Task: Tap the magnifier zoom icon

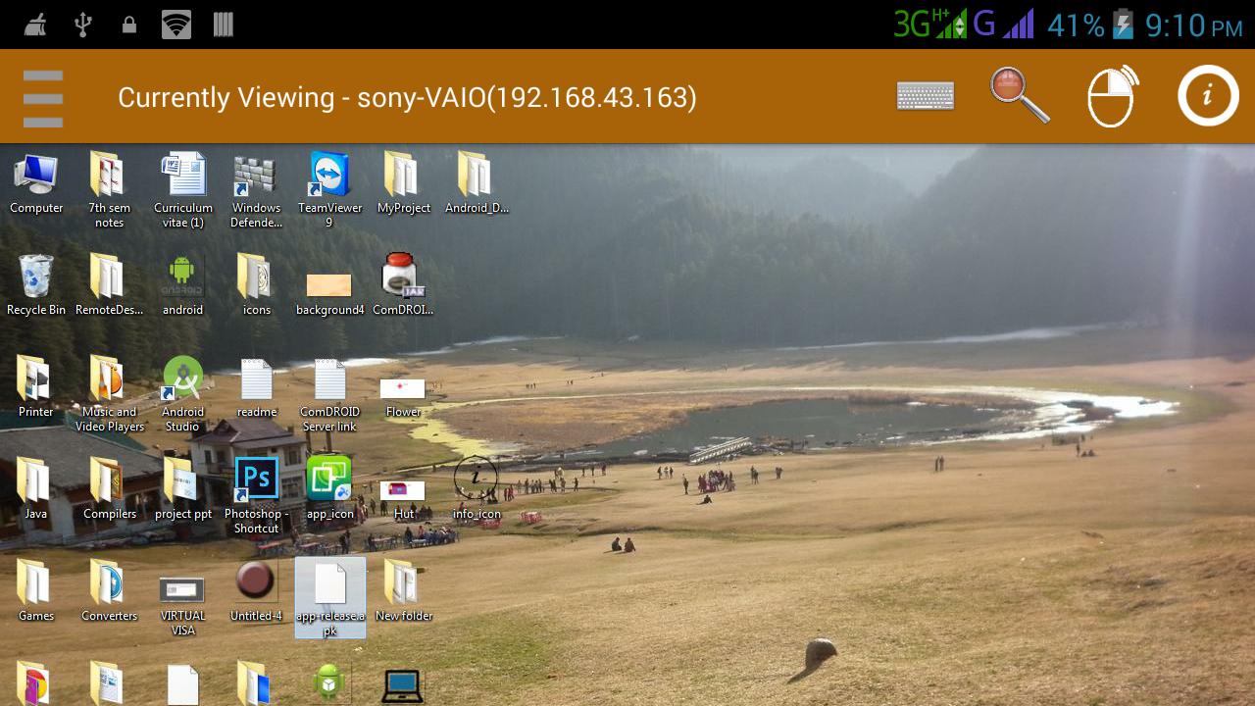Action: pos(1020,95)
